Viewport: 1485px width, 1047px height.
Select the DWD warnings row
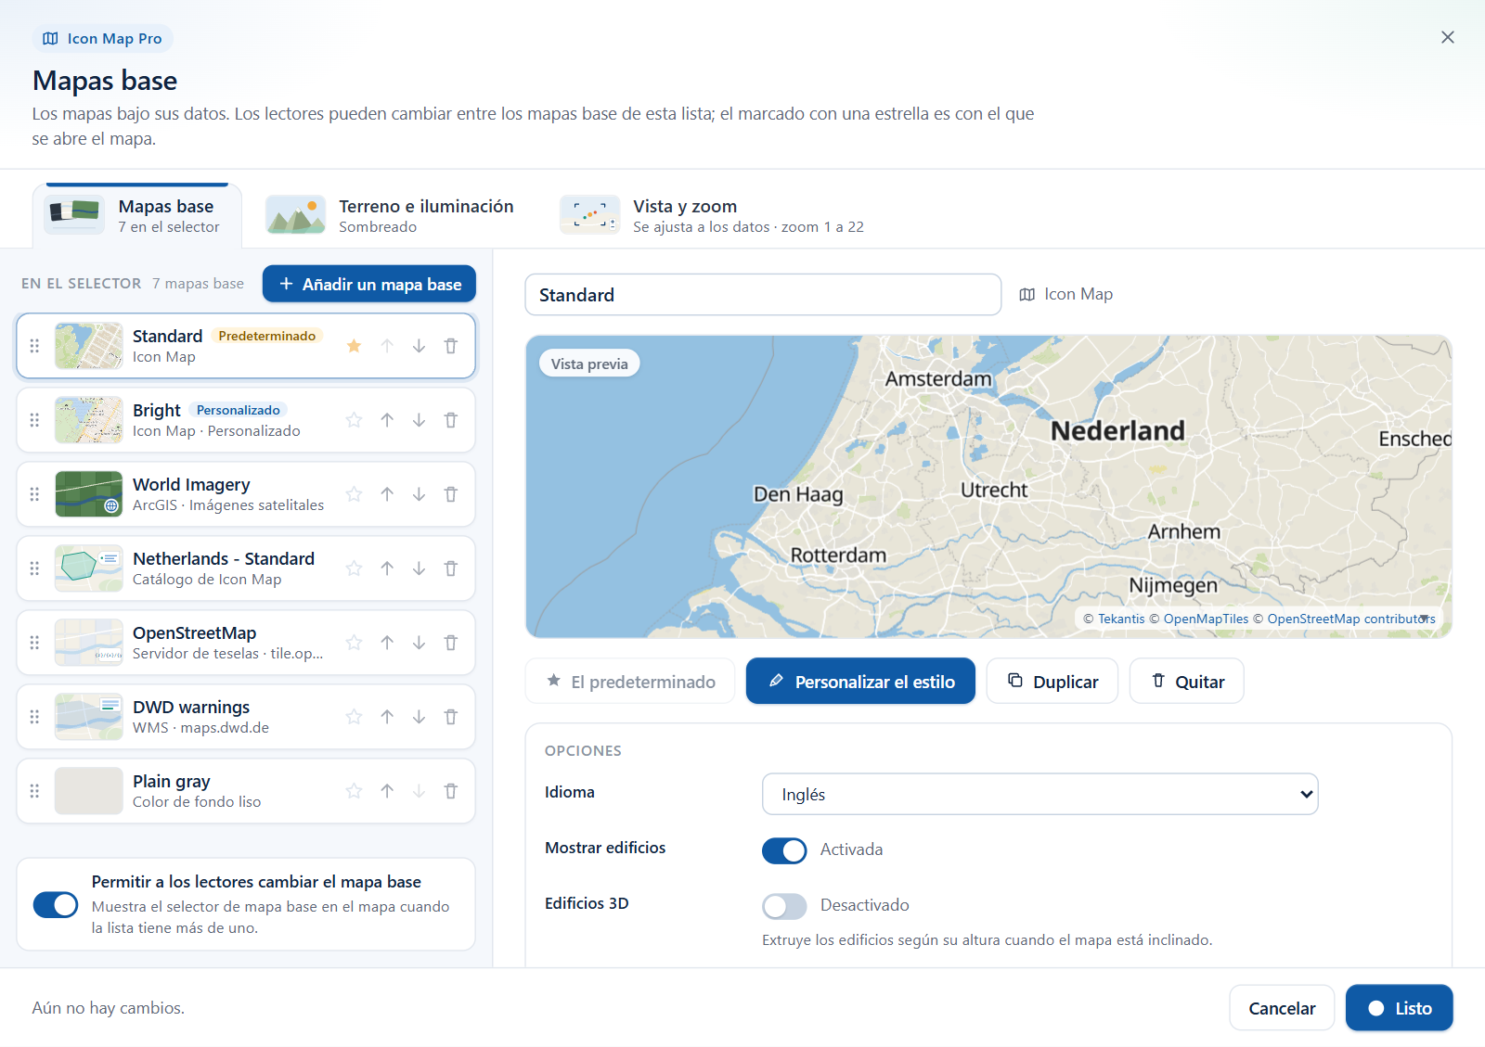point(246,717)
